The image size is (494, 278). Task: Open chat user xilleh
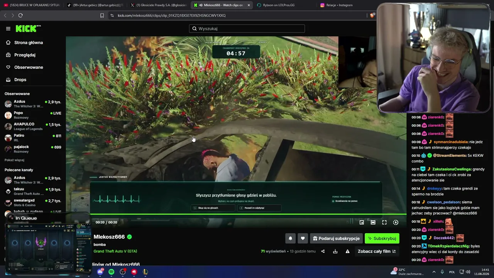438,222
